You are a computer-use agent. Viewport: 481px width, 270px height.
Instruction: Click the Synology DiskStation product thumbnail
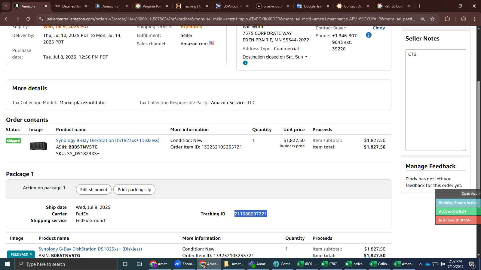(38, 146)
